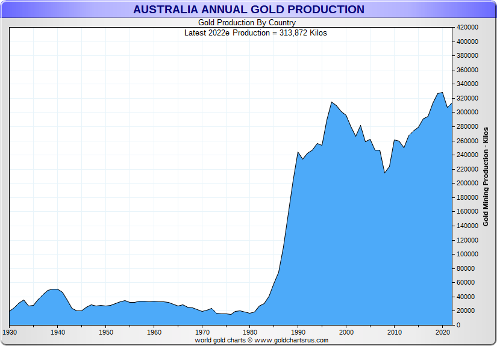Click the production trough near 2008
The width and height of the screenshot is (497, 346).
(384, 173)
